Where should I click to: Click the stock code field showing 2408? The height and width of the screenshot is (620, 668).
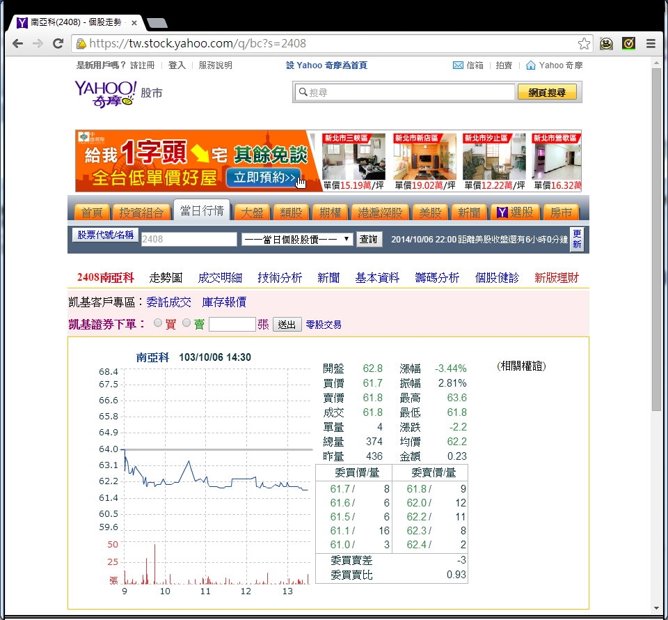click(189, 239)
